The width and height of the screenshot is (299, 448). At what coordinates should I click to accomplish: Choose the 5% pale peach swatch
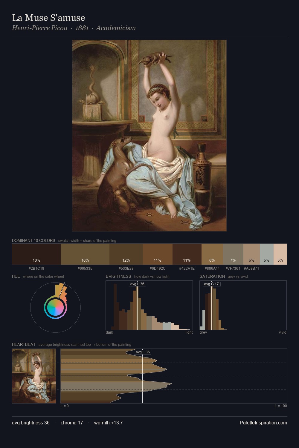tap(280, 254)
